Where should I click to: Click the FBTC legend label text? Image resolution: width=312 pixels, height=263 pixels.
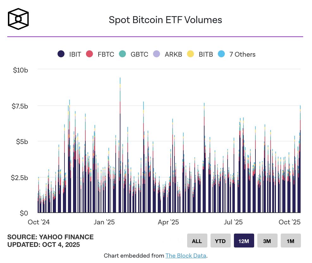click(106, 54)
